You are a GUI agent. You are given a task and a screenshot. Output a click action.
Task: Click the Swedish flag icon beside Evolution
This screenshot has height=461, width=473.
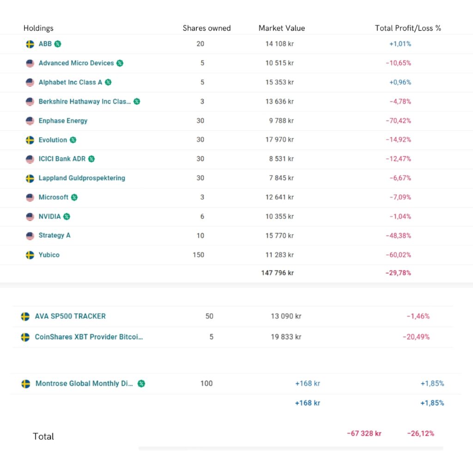pos(30,140)
